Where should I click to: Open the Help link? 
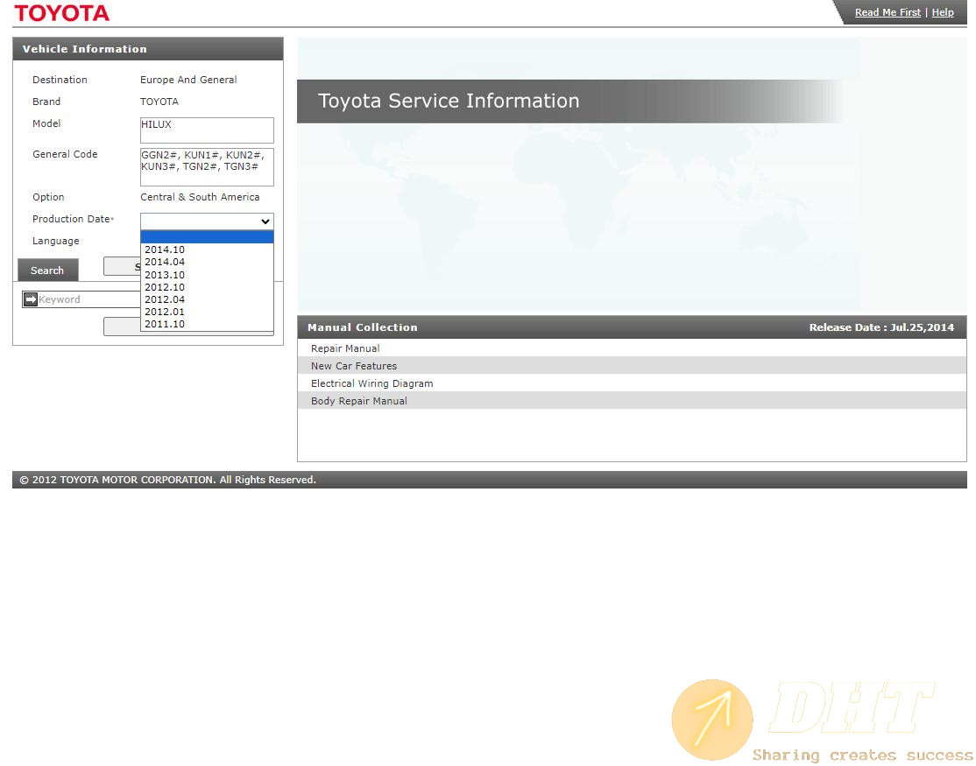tap(943, 12)
